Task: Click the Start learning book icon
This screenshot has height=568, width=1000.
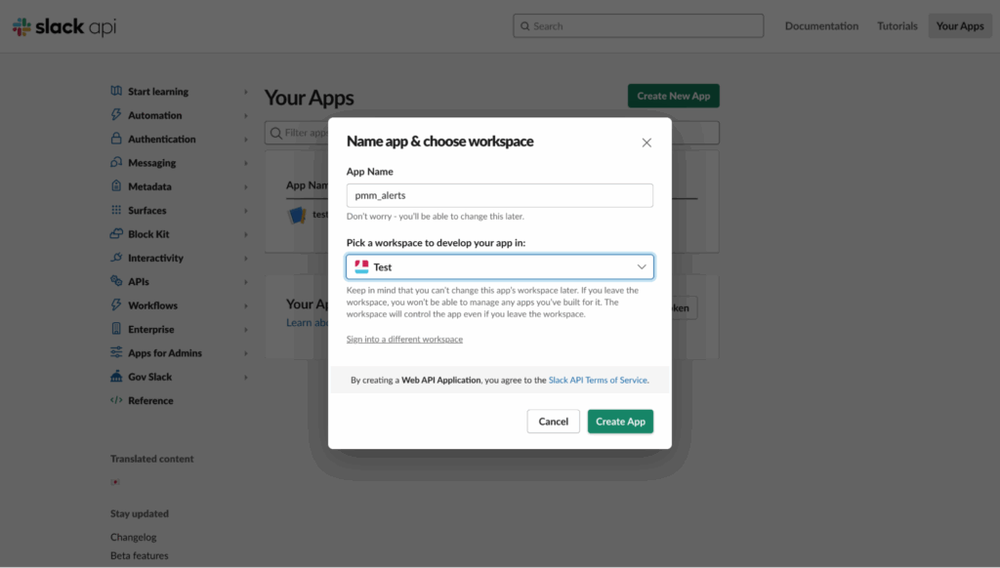Action: 116,92
